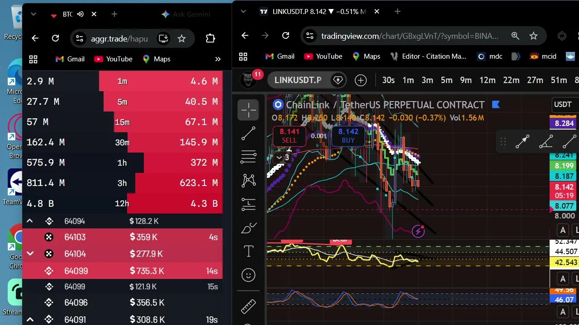Viewport: 579px width, 325px height.
Task: Select the 30s timeframe
Action: (x=389, y=80)
